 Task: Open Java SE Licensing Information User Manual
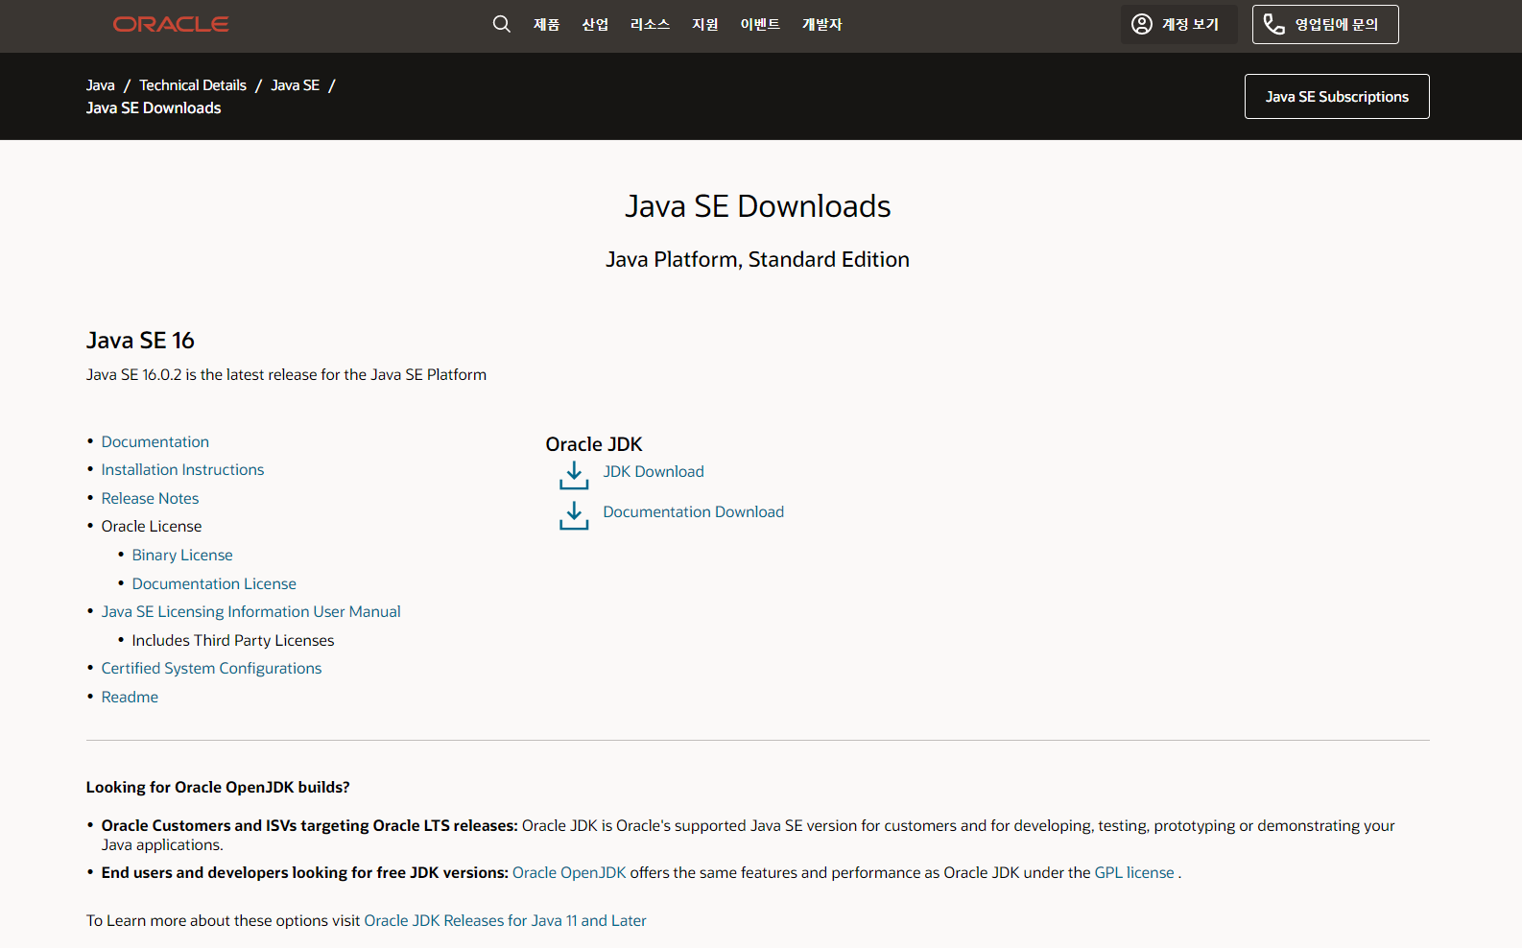click(251, 611)
